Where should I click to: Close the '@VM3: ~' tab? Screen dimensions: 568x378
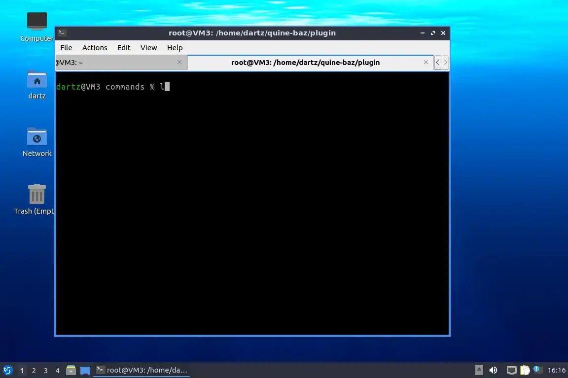click(x=179, y=62)
